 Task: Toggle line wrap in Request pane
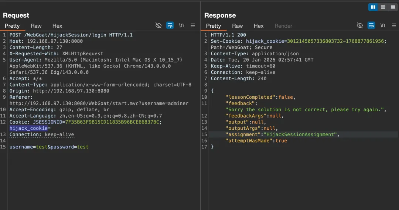pos(170,25)
